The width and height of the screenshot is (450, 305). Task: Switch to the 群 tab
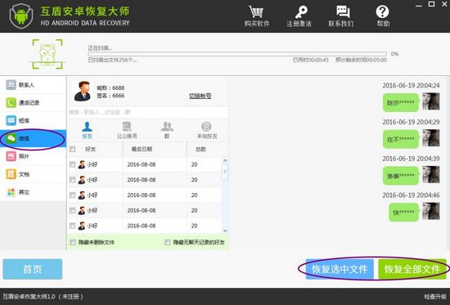point(167,130)
